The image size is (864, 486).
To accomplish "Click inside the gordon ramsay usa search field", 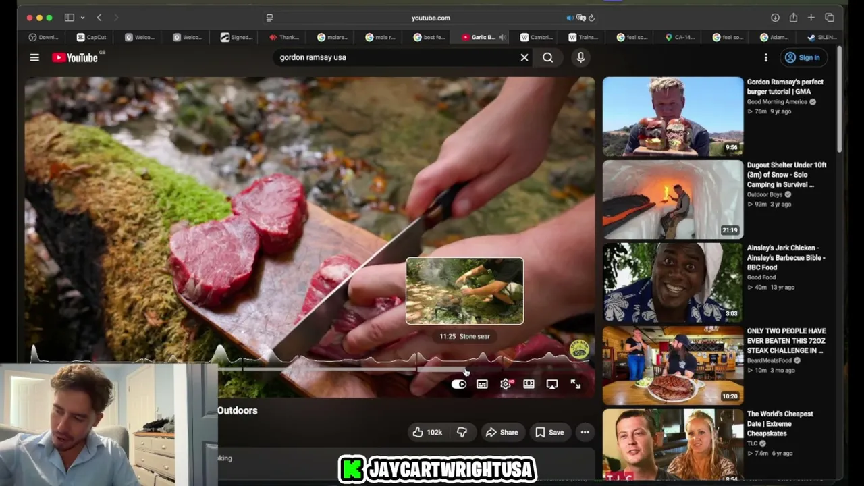I will 397,57.
